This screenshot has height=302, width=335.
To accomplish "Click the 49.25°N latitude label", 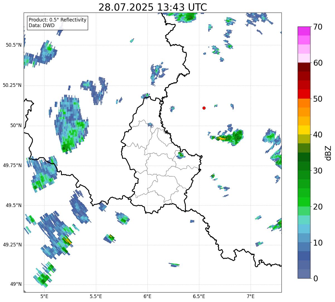I will tap(12, 245).
